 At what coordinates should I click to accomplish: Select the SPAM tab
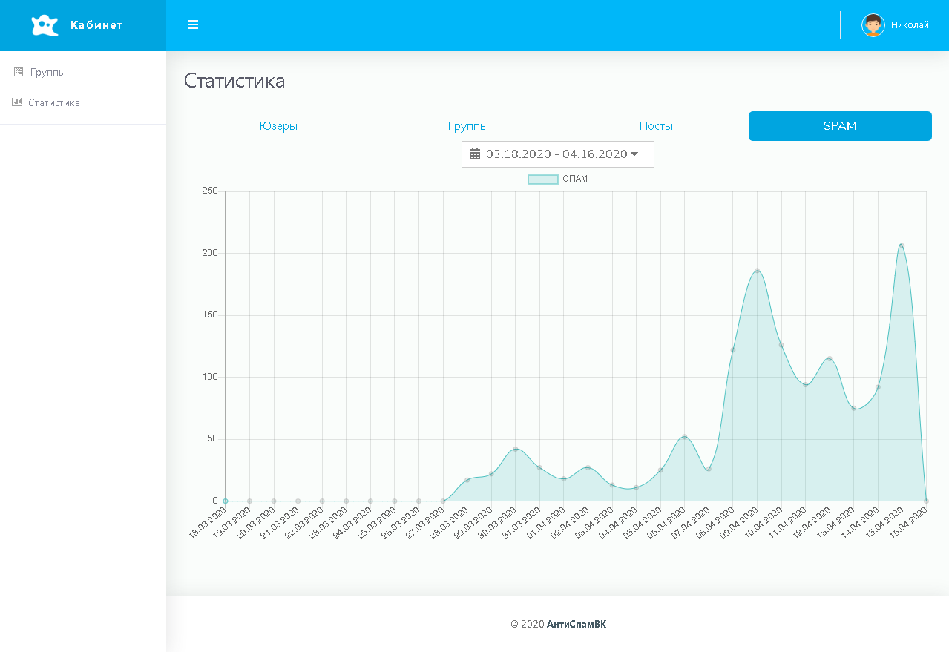(x=840, y=126)
